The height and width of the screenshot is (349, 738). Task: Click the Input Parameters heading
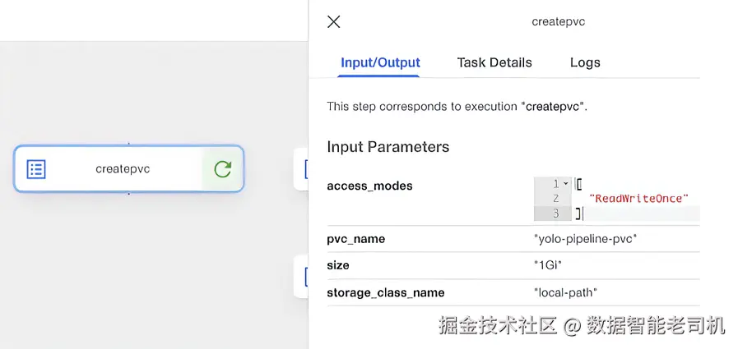click(x=388, y=147)
